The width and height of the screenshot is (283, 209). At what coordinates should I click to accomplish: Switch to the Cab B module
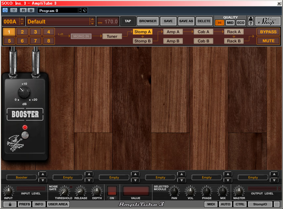(x=203, y=41)
